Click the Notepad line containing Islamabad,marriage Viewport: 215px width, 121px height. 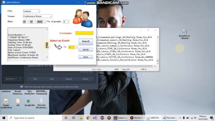coord(124,37)
